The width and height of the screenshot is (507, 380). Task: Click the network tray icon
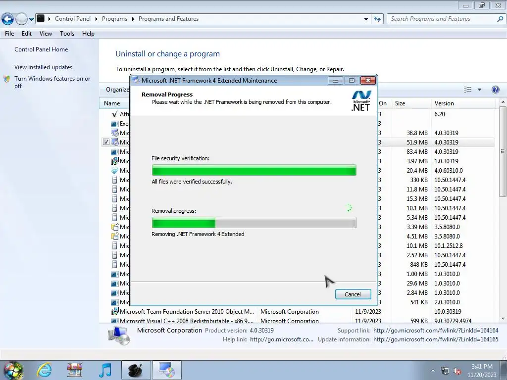(445, 371)
